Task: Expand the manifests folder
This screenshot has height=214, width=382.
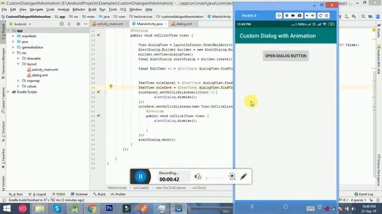Action: pyautogui.click(x=13, y=36)
